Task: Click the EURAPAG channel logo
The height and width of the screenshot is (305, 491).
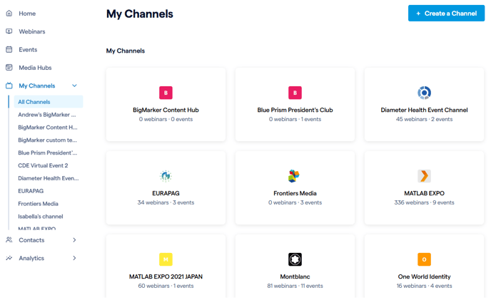Action: (x=166, y=176)
